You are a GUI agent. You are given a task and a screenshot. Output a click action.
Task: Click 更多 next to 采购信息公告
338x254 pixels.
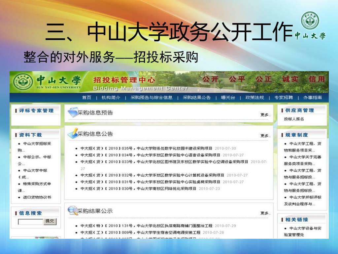tap(265, 136)
